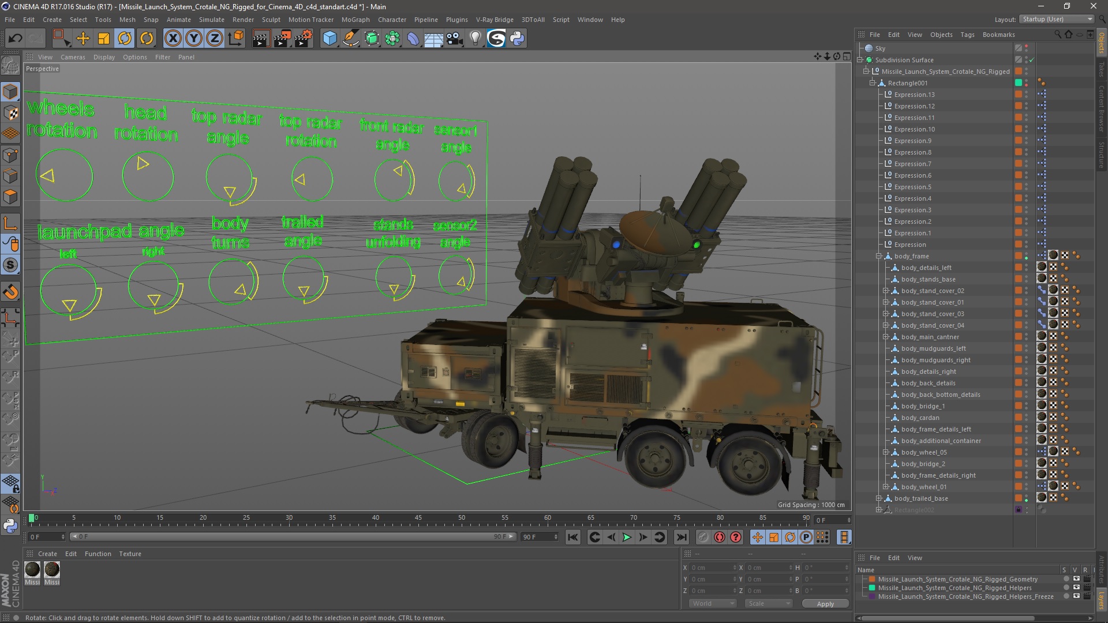
Task: Select Texture mode icon in left sidebar
Action: pos(10,113)
